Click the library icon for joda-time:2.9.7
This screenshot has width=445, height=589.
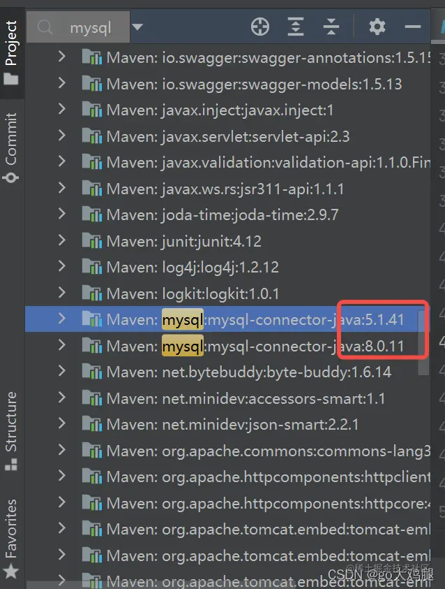pos(92,214)
